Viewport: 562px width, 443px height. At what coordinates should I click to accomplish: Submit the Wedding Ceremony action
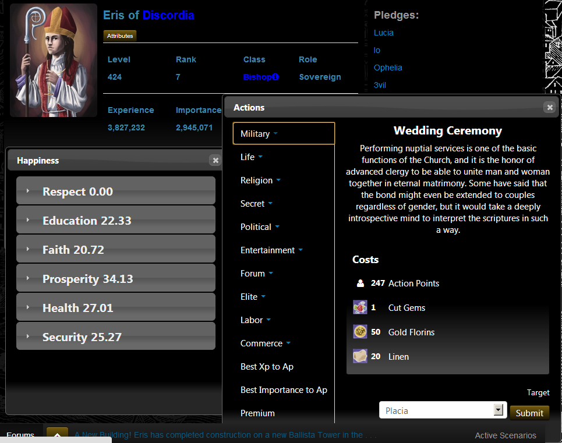pyautogui.click(x=529, y=413)
